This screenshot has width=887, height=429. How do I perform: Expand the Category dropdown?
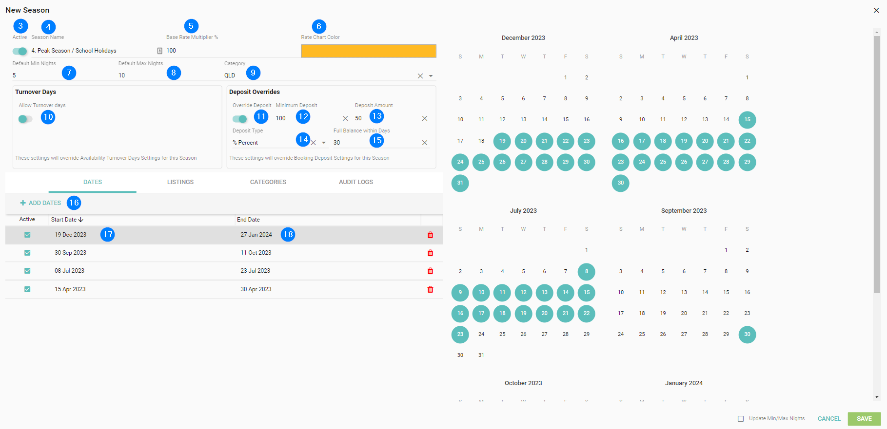tap(431, 76)
